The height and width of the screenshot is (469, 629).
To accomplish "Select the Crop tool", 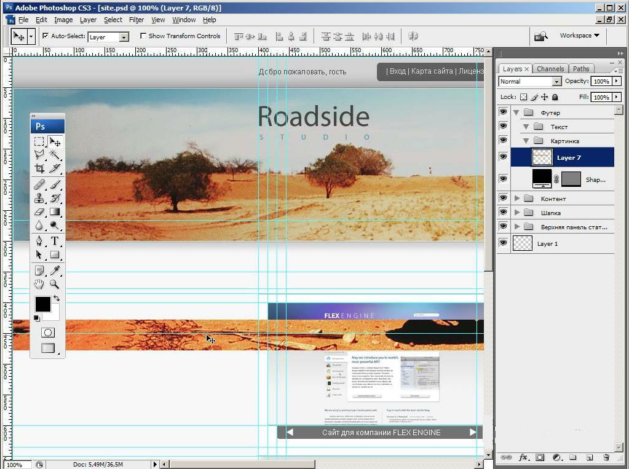I will pos(39,168).
